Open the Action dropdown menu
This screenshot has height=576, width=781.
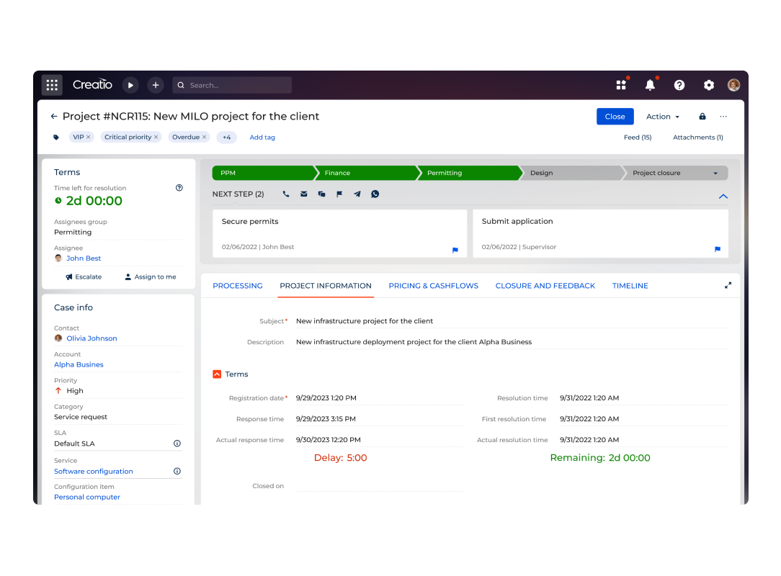point(661,116)
